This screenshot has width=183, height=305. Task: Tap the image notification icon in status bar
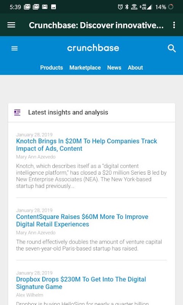pyautogui.click(x=54, y=7)
